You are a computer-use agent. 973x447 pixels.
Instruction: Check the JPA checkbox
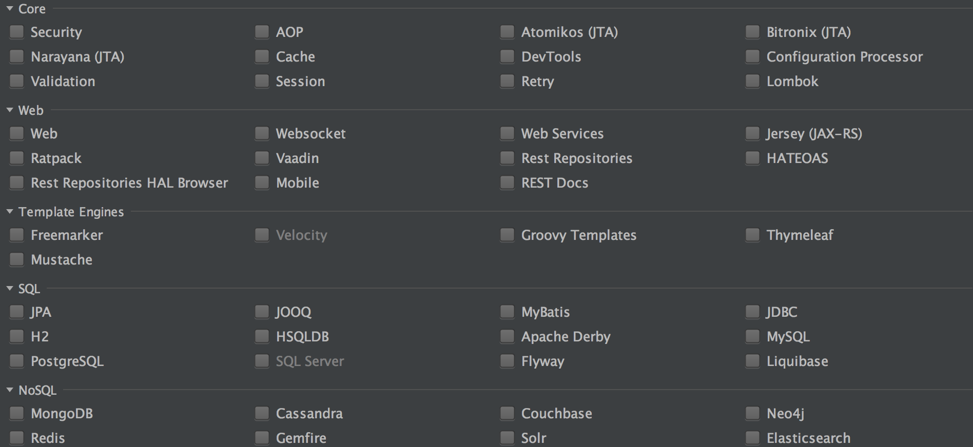coord(17,312)
